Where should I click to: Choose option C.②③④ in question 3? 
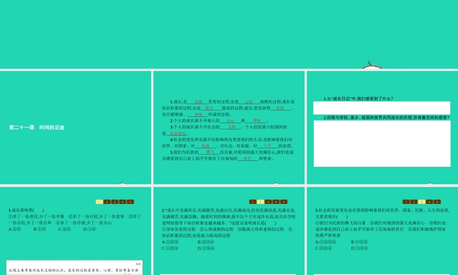click(324, 248)
